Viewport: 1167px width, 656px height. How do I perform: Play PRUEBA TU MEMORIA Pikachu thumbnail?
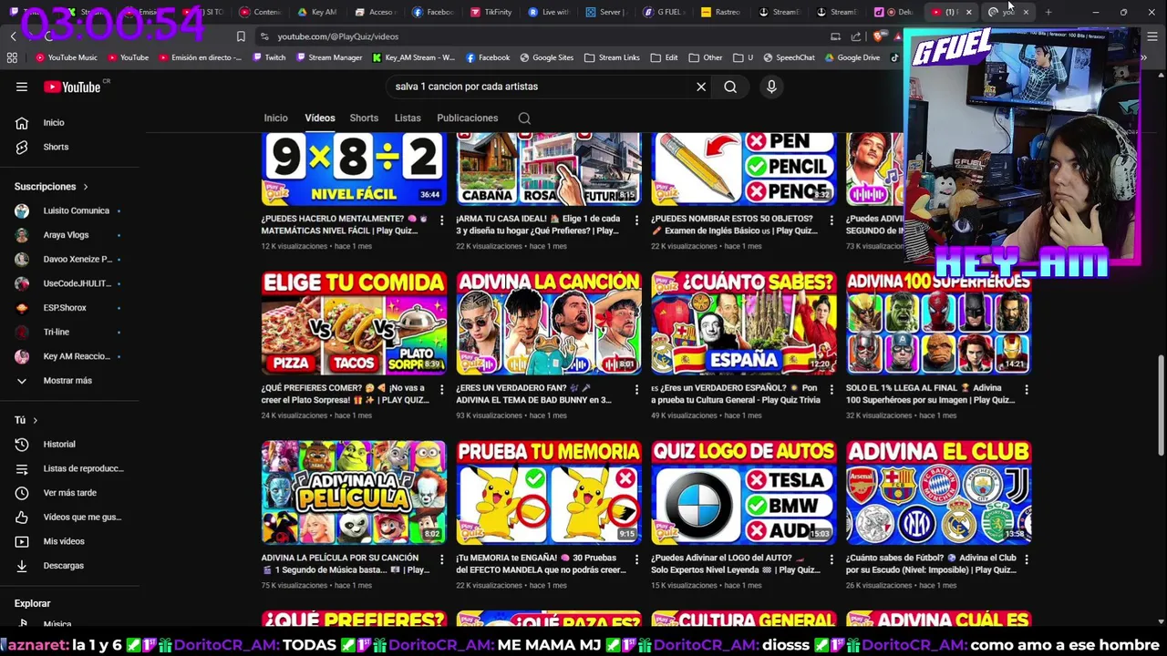click(x=549, y=493)
